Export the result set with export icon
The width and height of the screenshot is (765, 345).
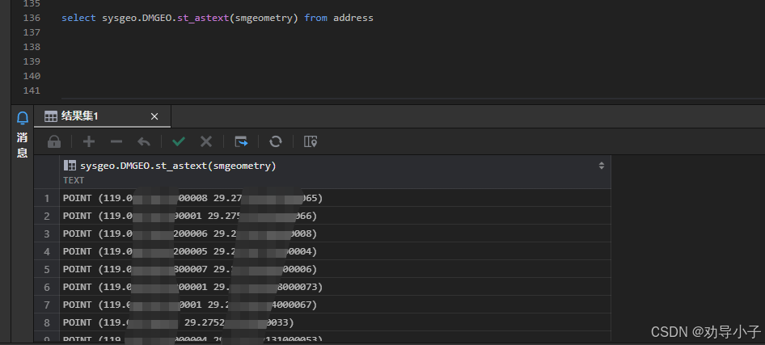[241, 142]
